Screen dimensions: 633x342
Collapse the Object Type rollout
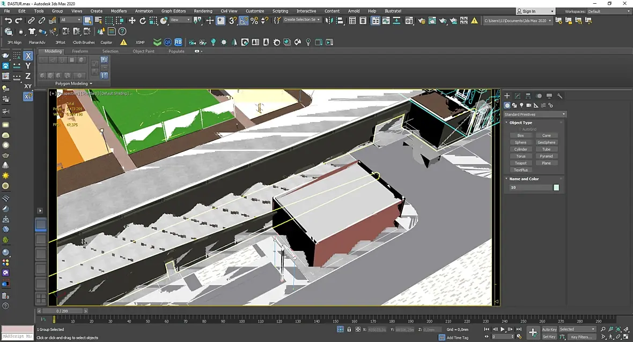pos(520,123)
